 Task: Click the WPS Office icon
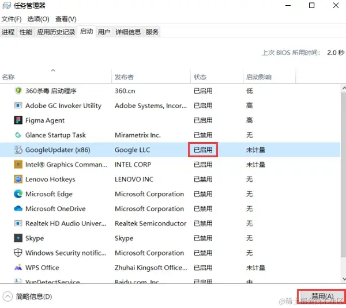pos(18,268)
